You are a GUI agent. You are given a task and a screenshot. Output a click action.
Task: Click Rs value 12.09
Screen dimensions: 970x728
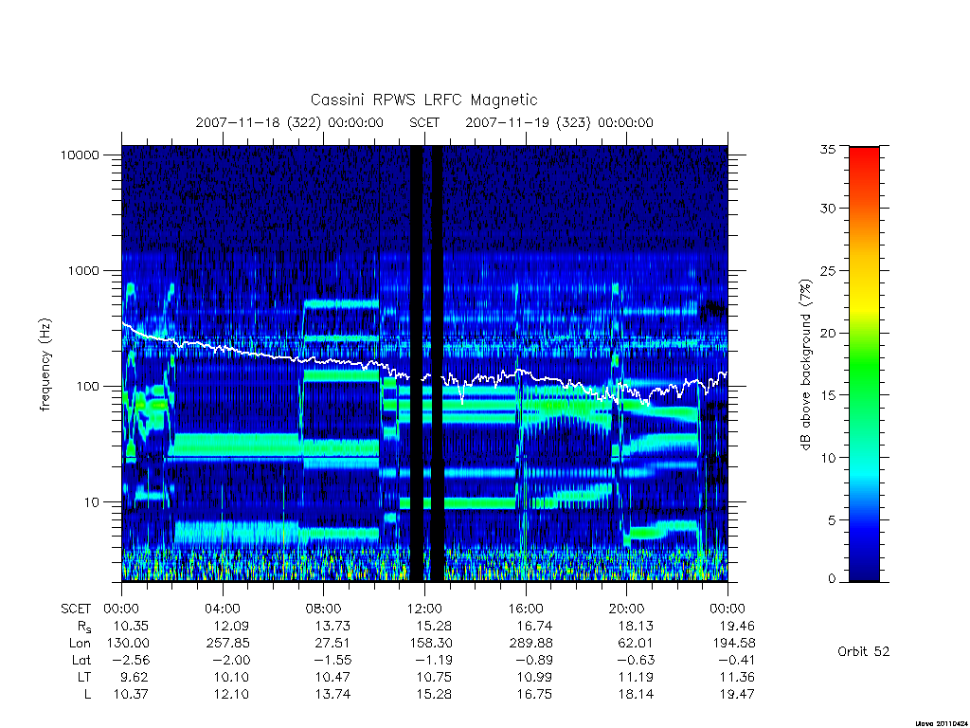click(x=231, y=626)
